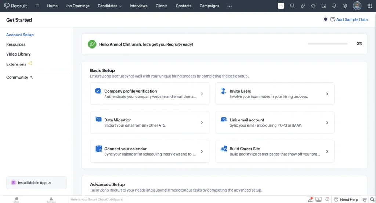Open the Invite Users chevron arrow

(x=327, y=94)
